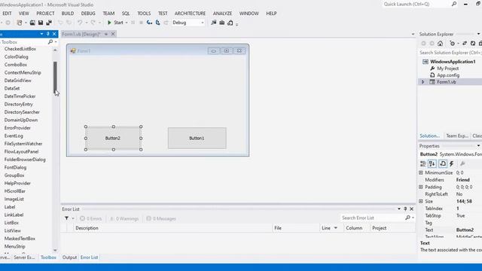
Task: Click the Quick Launch search magnifier
Action: (x=454, y=4)
